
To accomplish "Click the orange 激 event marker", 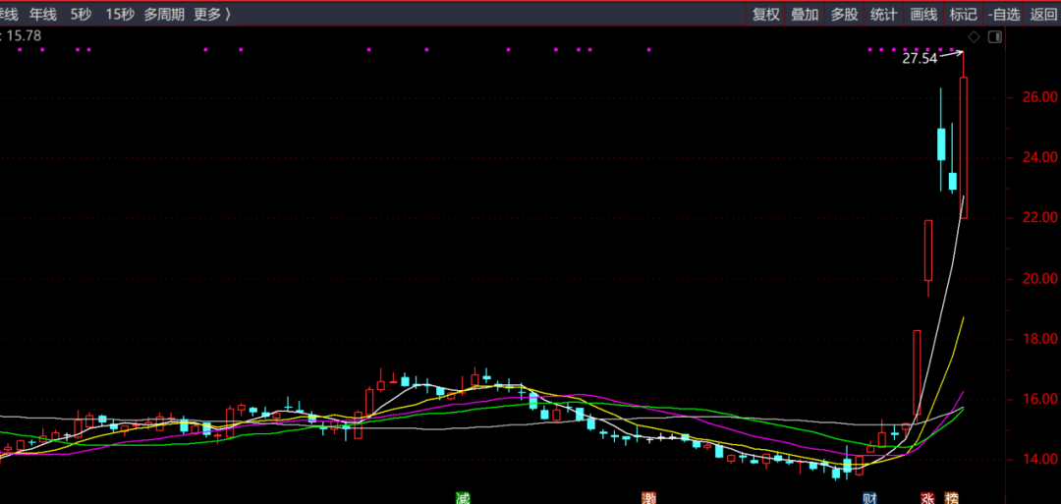I will point(649,498).
